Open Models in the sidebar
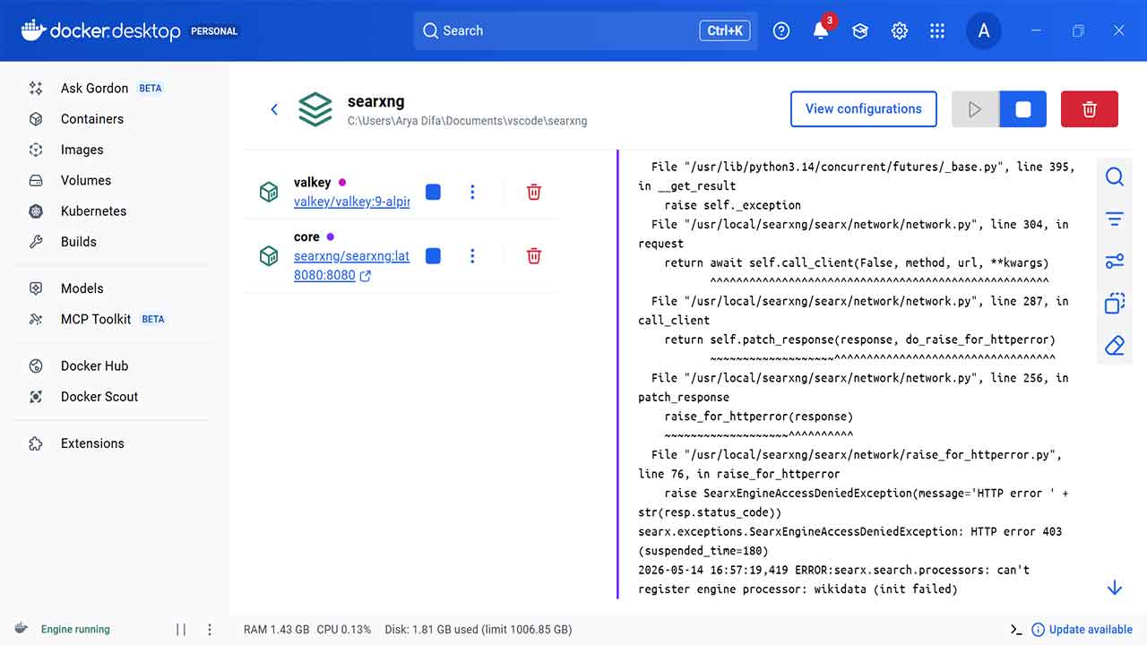 click(x=82, y=288)
